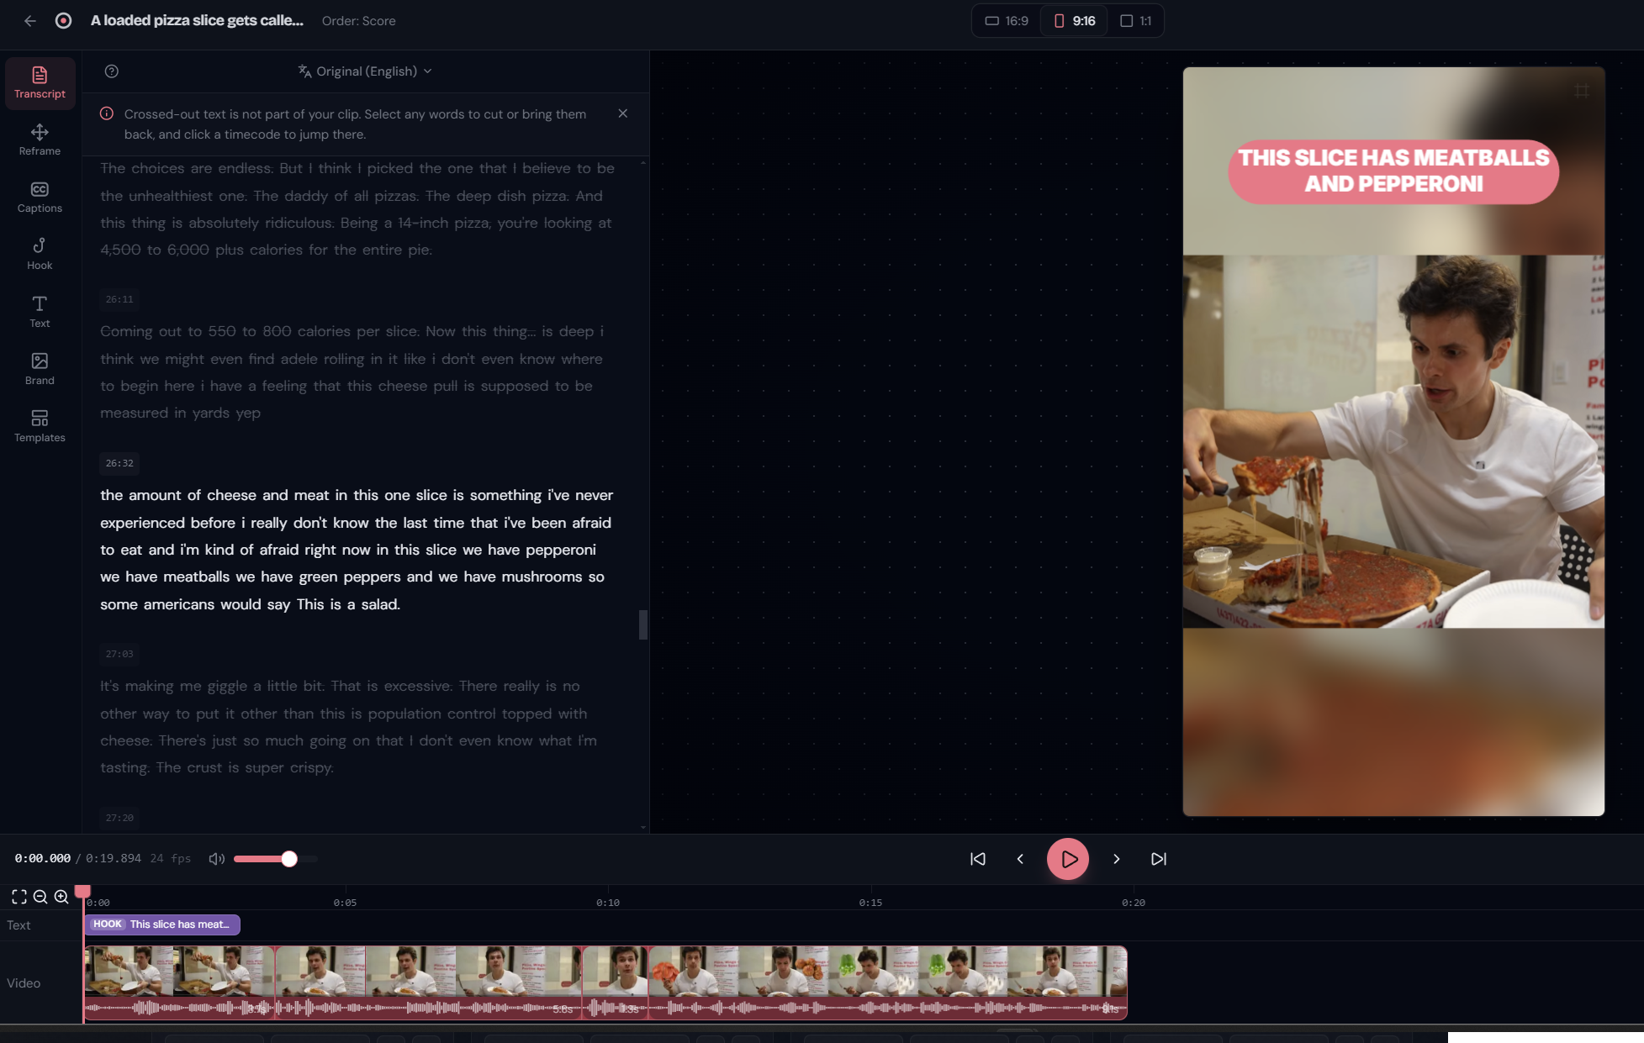
Task: Open the Templates panel
Action: point(40,426)
